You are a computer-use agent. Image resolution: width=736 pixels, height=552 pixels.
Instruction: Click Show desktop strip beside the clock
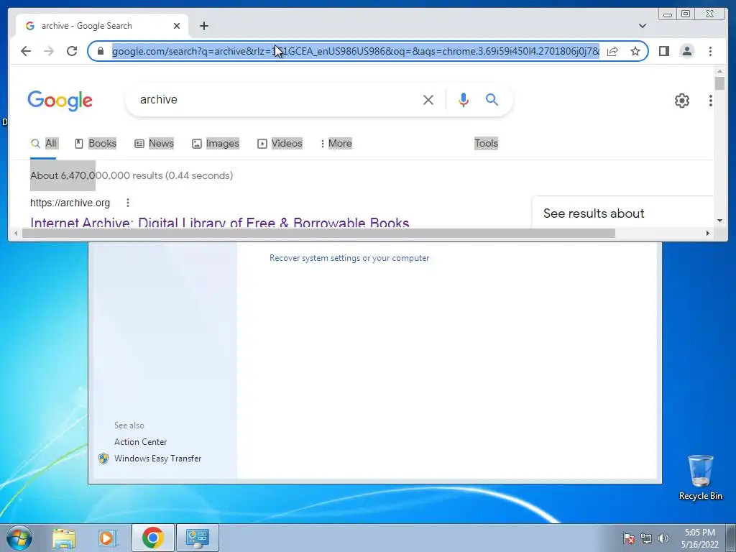[731, 538]
